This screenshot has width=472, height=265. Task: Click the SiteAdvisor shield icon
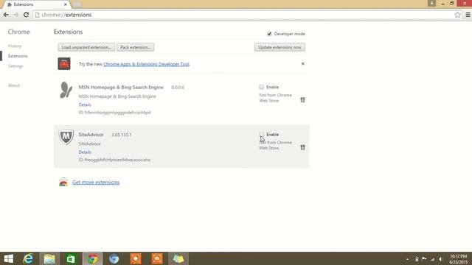(66, 137)
